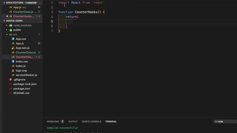Switch to the TERMINAL tab

click(111, 122)
